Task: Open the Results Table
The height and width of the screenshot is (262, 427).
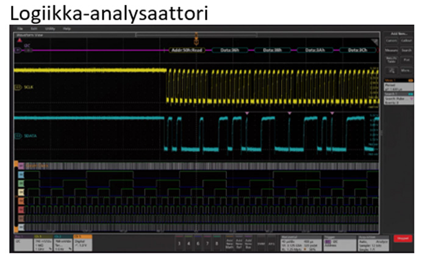Action: pos(390,60)
